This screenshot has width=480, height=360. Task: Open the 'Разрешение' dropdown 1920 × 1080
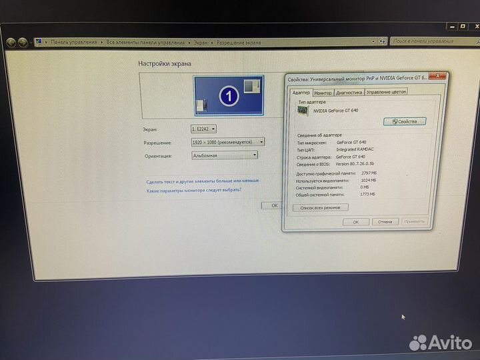pyautogui.click(x=228, y=142)
